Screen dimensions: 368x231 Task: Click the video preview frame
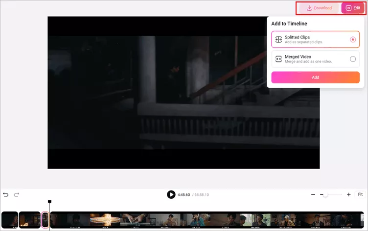[184, 93]
